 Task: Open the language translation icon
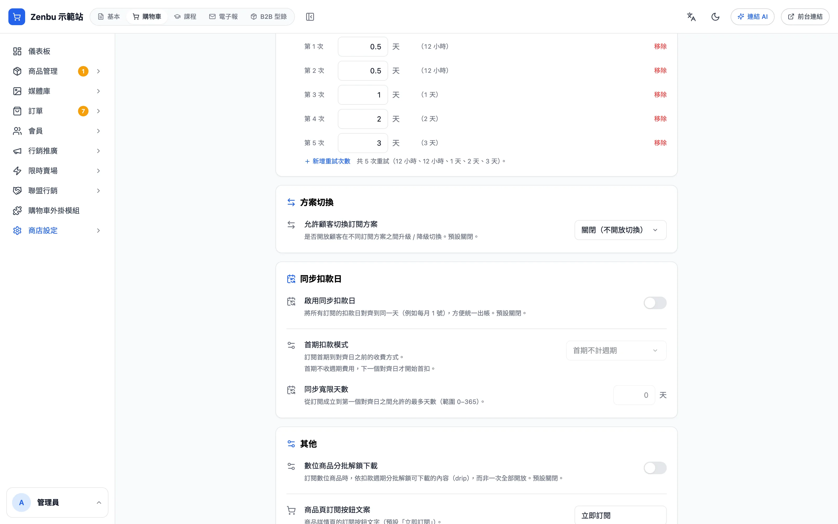click(x=691, y=17)
